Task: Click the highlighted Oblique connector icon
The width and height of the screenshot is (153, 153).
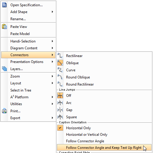Action: point(60,63)
